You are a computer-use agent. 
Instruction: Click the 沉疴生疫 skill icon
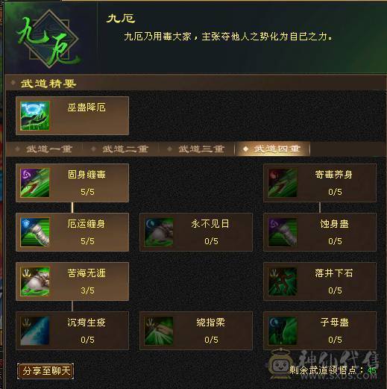pos(35,331)
